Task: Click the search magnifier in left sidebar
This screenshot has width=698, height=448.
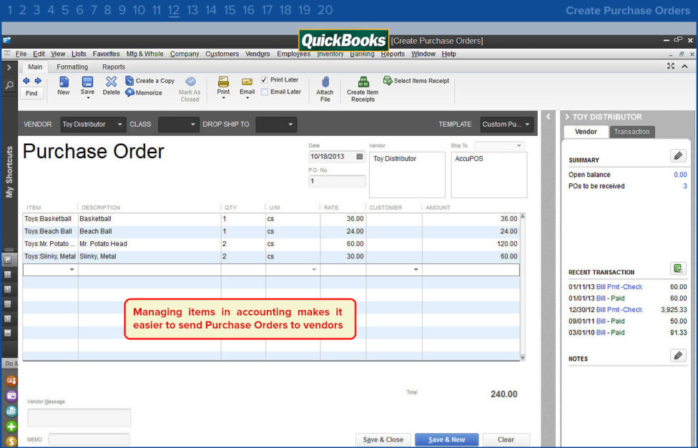Action: (x=9, y=84)
